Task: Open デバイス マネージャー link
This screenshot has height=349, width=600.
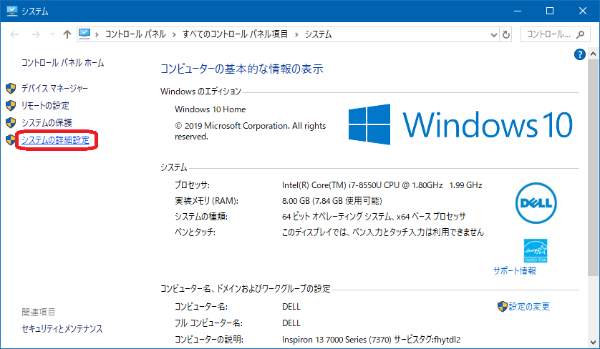Action: tap(54, 88)
